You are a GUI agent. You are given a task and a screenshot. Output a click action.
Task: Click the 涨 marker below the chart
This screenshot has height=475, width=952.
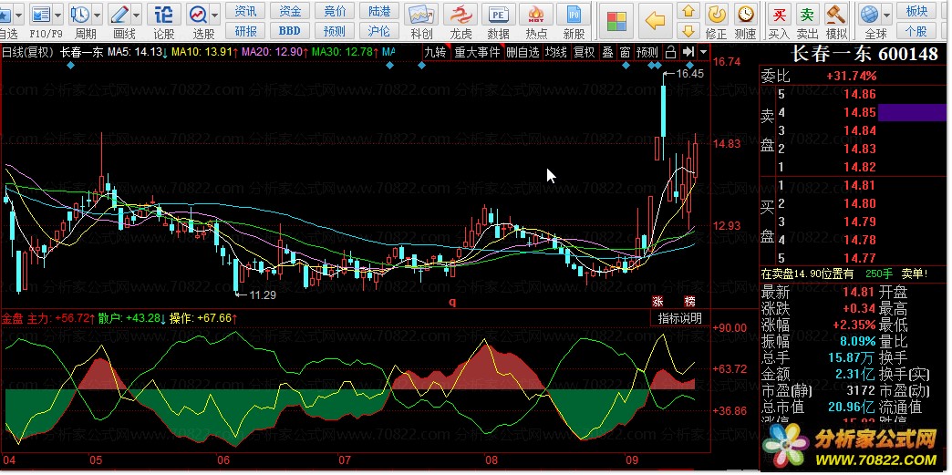pyautogui.click(x=657, y=301)
